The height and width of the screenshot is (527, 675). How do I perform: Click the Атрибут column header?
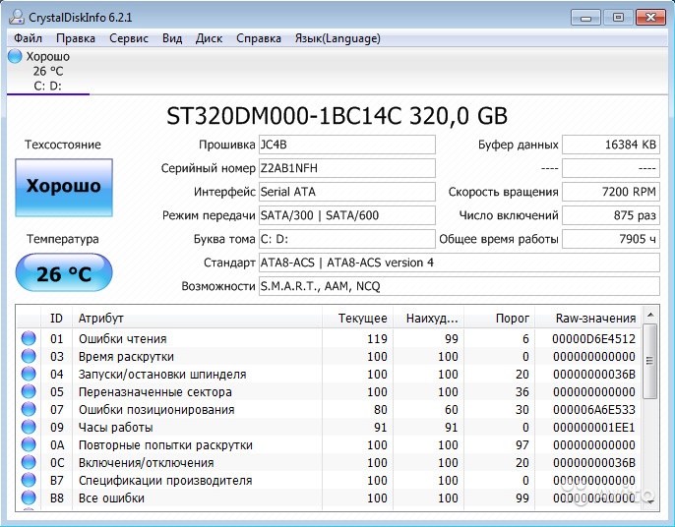[x=197, y=318]
